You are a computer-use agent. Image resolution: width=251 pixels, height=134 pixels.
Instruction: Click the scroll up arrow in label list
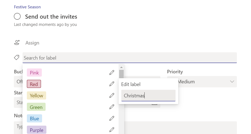click(x=121, y=67)
